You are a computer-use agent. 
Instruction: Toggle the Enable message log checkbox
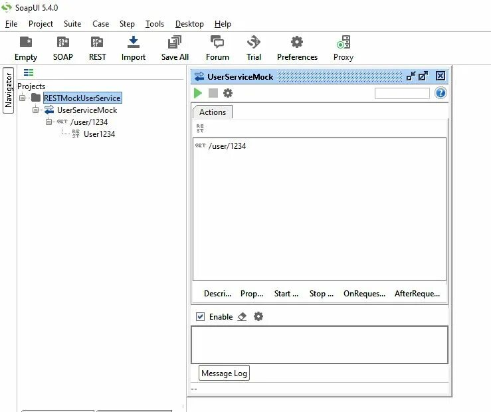pos(201,316)
